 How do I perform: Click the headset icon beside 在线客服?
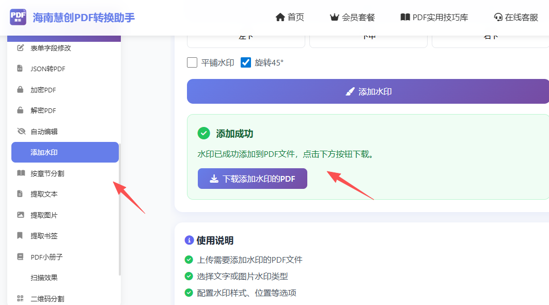click(x=498, y=17)
